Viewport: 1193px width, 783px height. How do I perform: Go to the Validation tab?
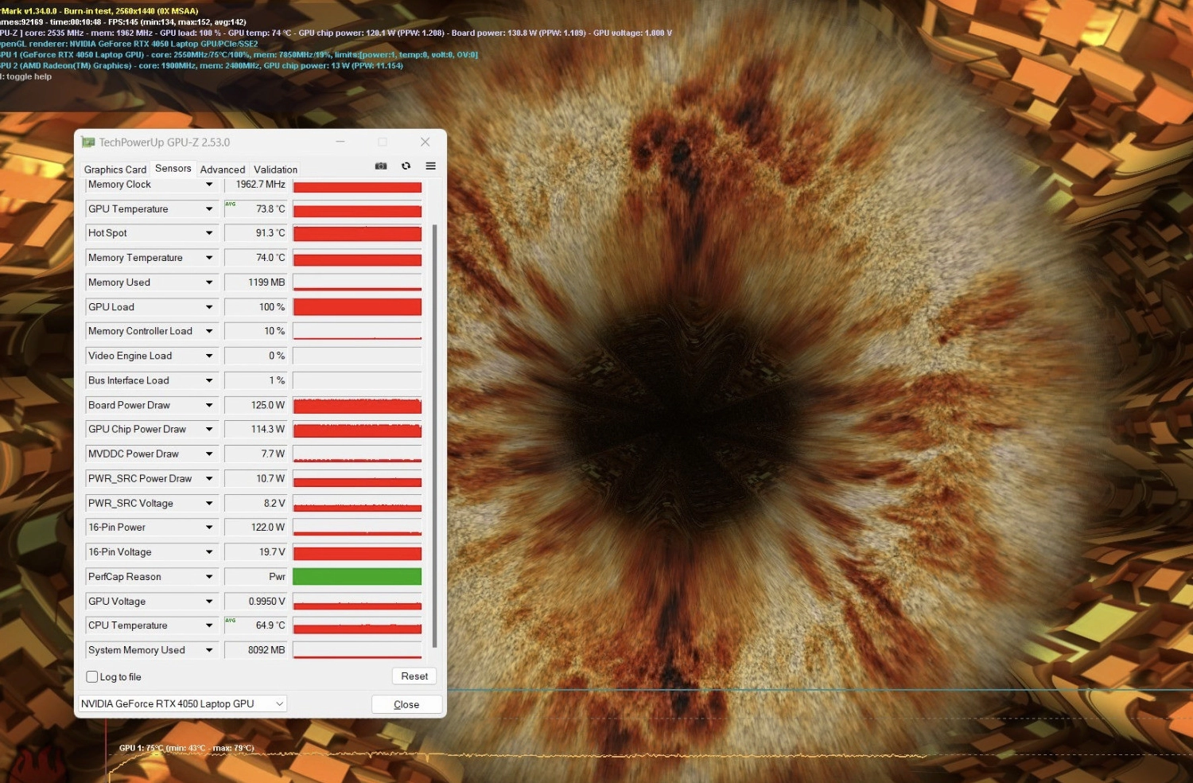pos(275,169)
